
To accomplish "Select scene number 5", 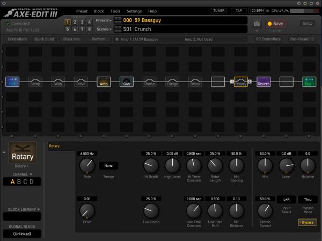I will [x=68, y=30].
